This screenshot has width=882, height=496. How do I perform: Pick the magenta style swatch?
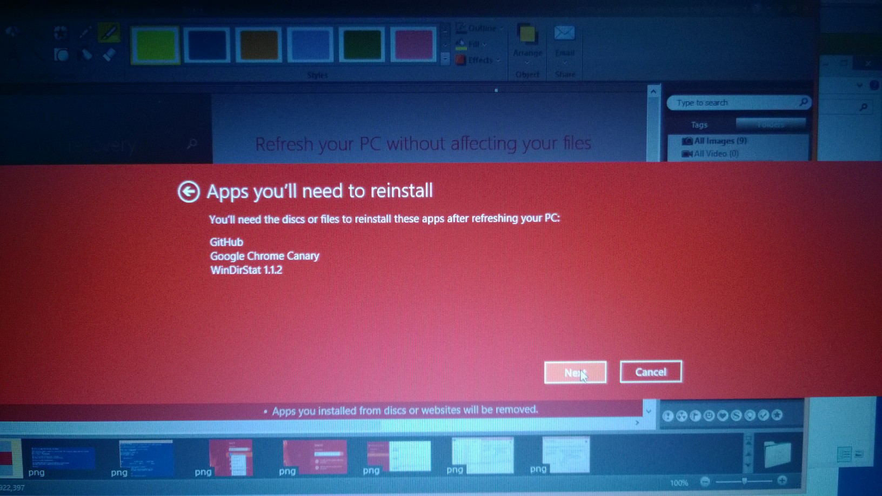point(413,45)
